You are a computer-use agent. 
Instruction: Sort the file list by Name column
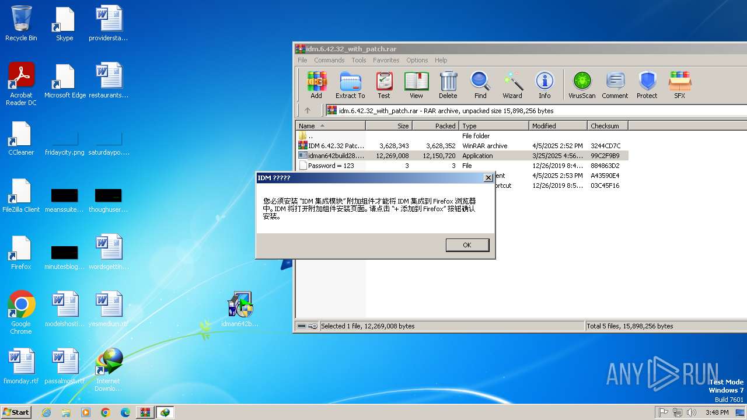click(x=330, y=126)
